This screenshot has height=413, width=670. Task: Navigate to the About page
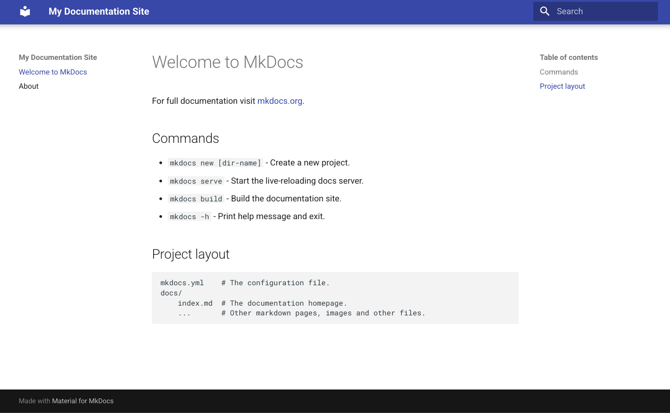pyautogui.click(x=28, y=86)
